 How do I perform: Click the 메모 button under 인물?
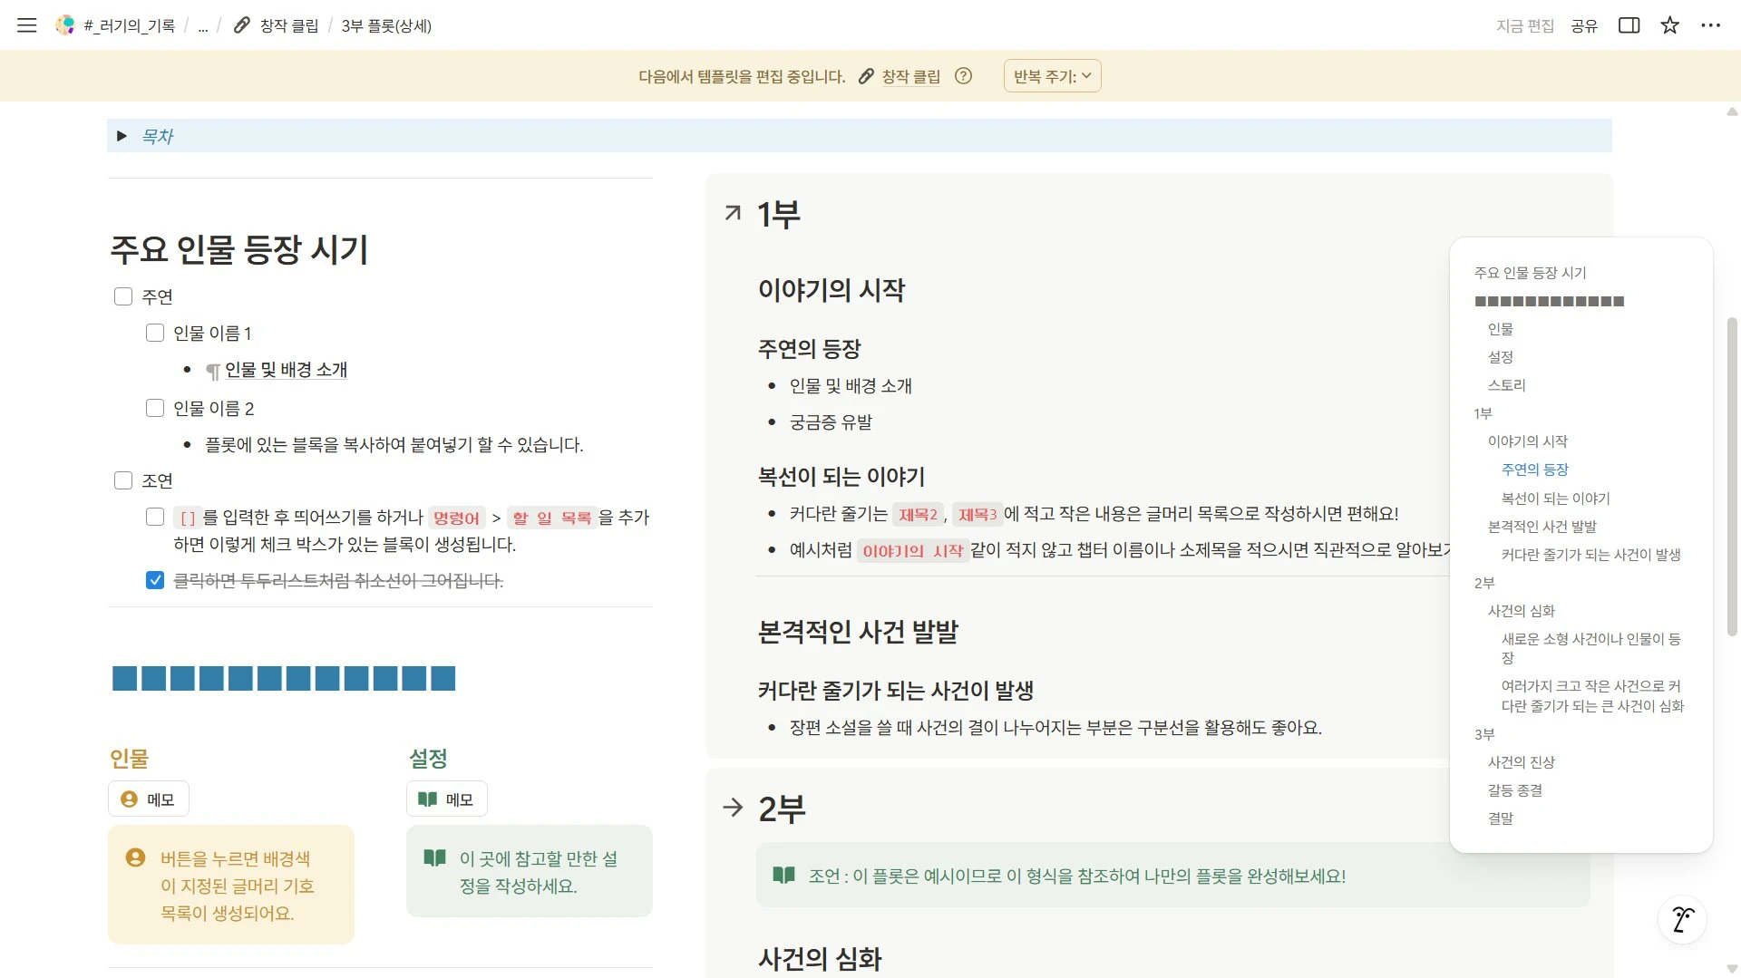click(x=149, y=799)
